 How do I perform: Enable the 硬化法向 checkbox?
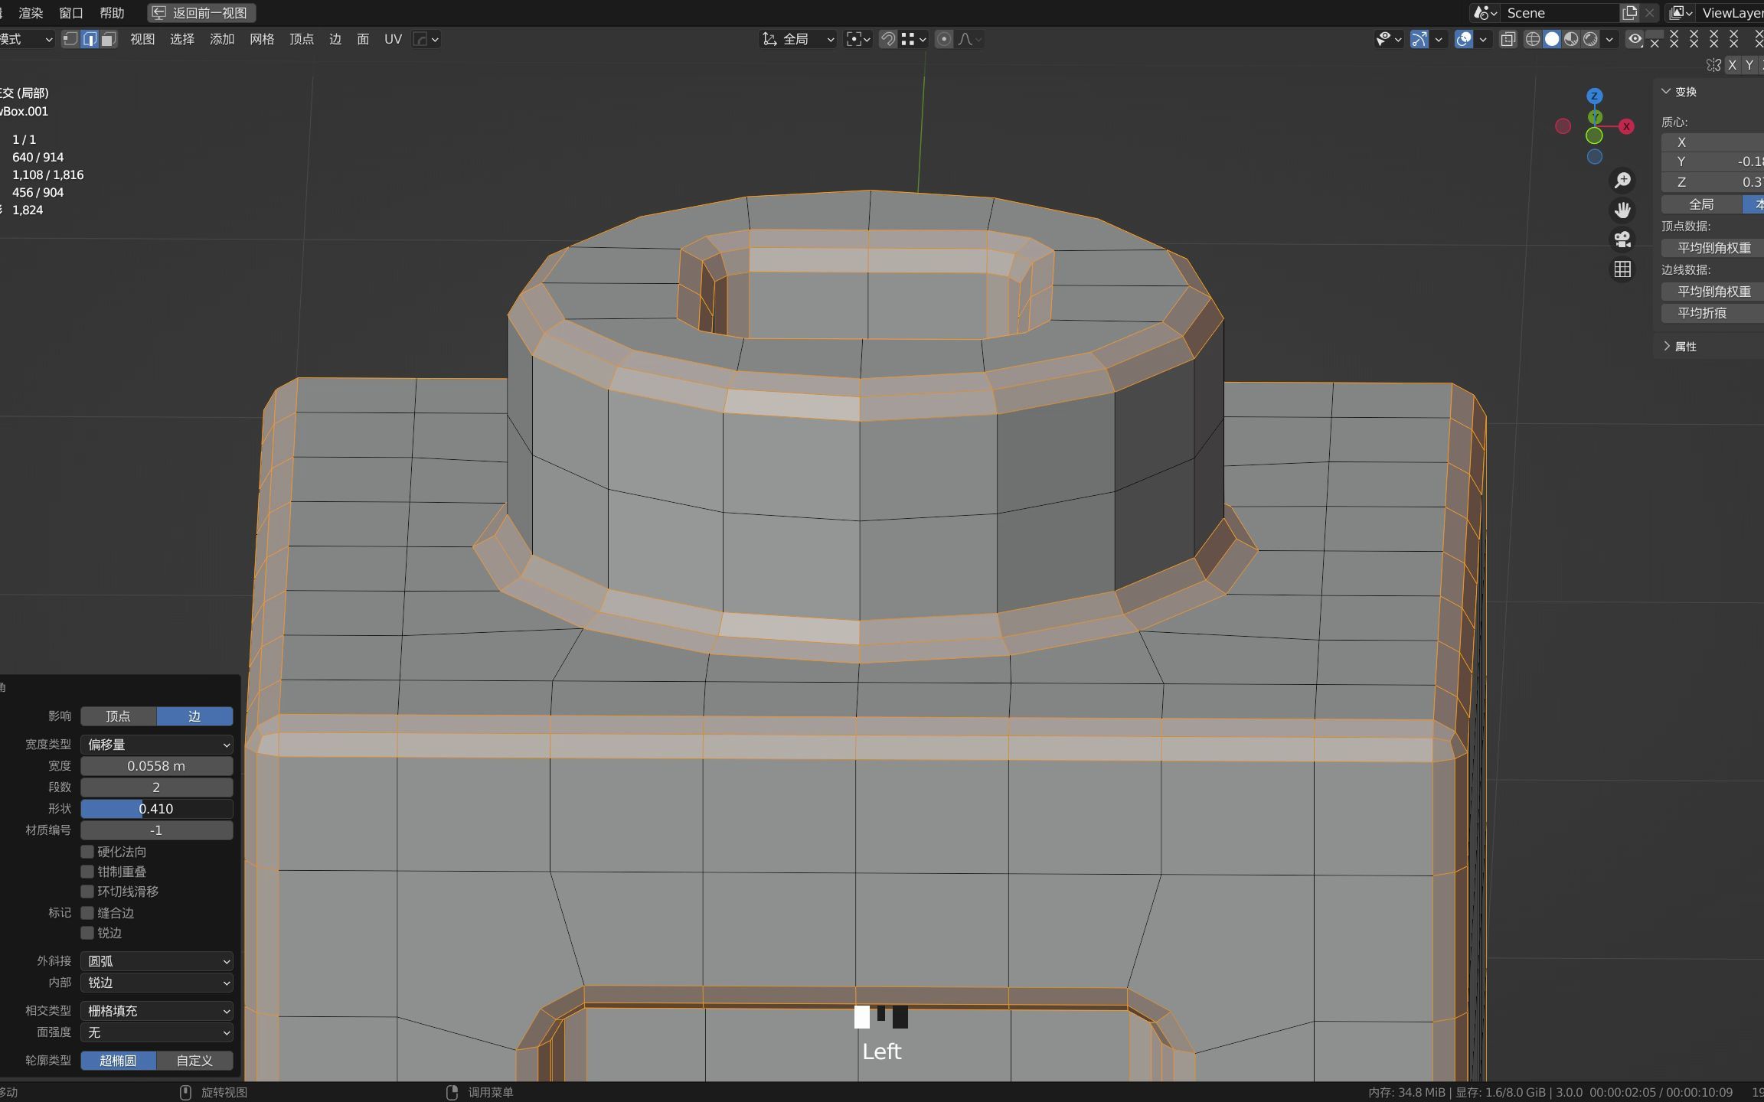(88, 851)
